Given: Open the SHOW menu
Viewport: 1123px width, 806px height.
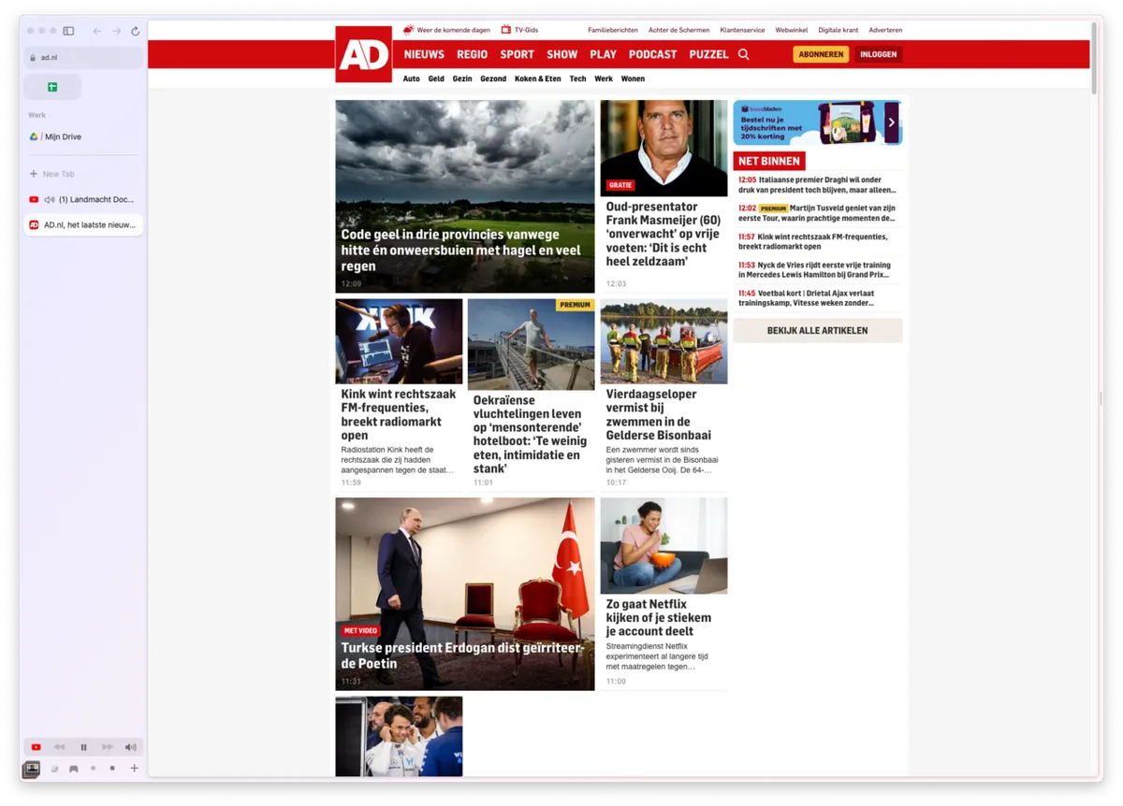Looking at the screenshot, I should 562,54.
